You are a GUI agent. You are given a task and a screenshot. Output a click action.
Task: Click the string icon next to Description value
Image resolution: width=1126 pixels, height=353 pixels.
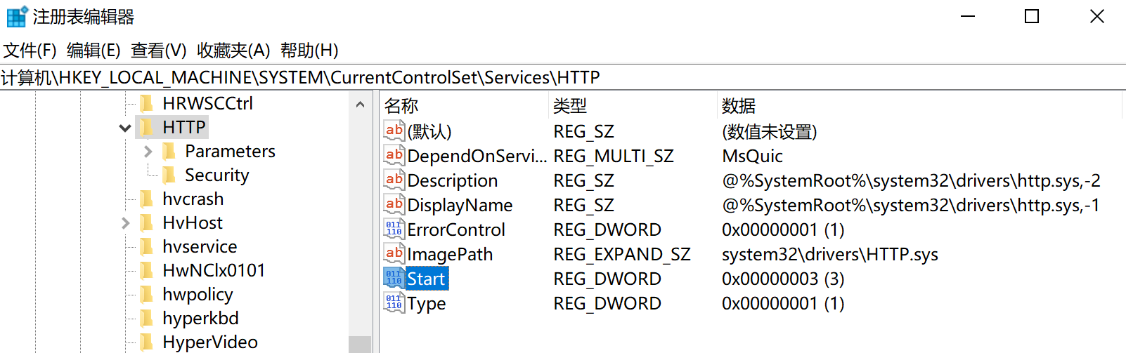click(394, 180)
